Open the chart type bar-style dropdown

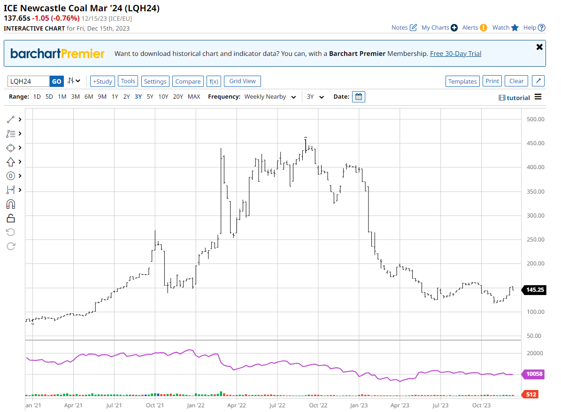(74, 81)
